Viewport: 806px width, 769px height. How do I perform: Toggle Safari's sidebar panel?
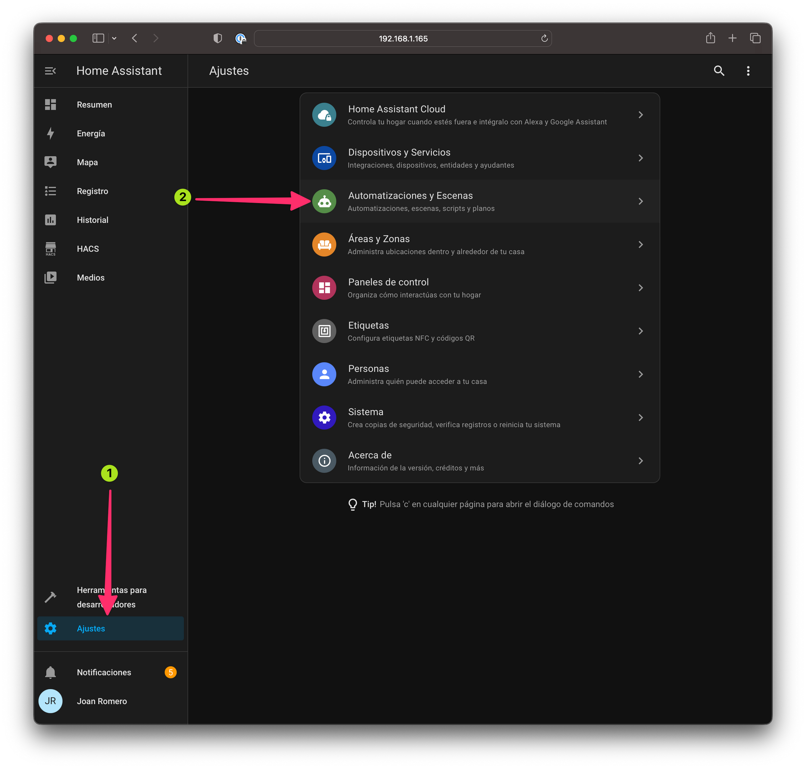click(98, 38)
